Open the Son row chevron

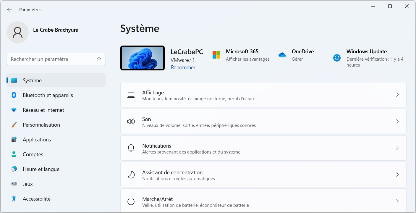tap(397, 121)
